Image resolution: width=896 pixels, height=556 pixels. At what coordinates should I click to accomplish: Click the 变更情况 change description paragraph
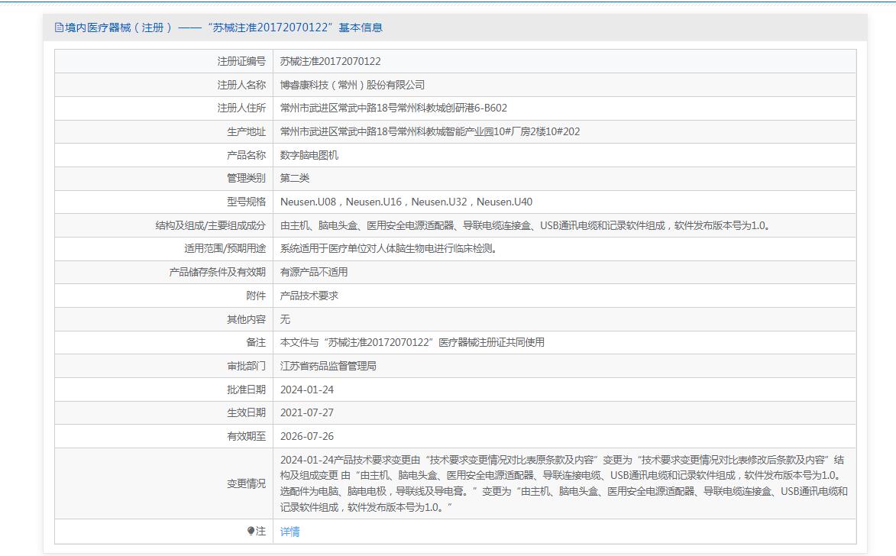(x=564, y=483)
